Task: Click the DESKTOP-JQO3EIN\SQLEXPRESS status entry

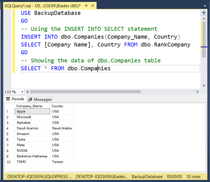Action: click(x=39, y=177)
